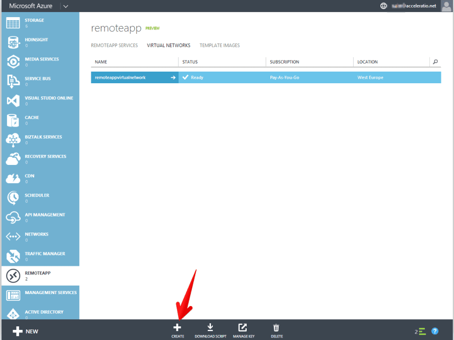
Task: Switch to the TEMPLATE IMAGES tab
Action: pos(219,45)
